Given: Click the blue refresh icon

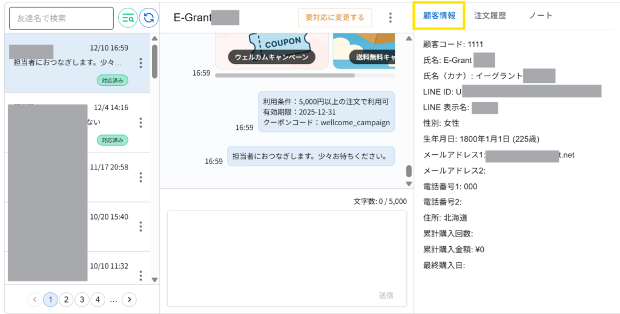Looking at the screenshot, I should tap(148, 18).
